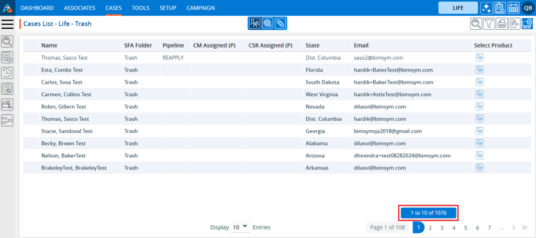Screen dimensions: 536x238
Task: Open the magnifier search icon in left sidebar
Action: (x=7, y=41)
